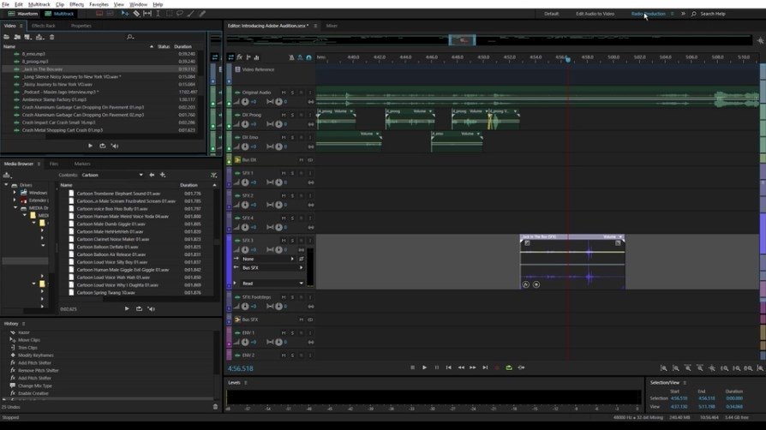Adjust the Original Audio volume knob
This screenshot has width=766, height=430.
(x=244, y=101)
